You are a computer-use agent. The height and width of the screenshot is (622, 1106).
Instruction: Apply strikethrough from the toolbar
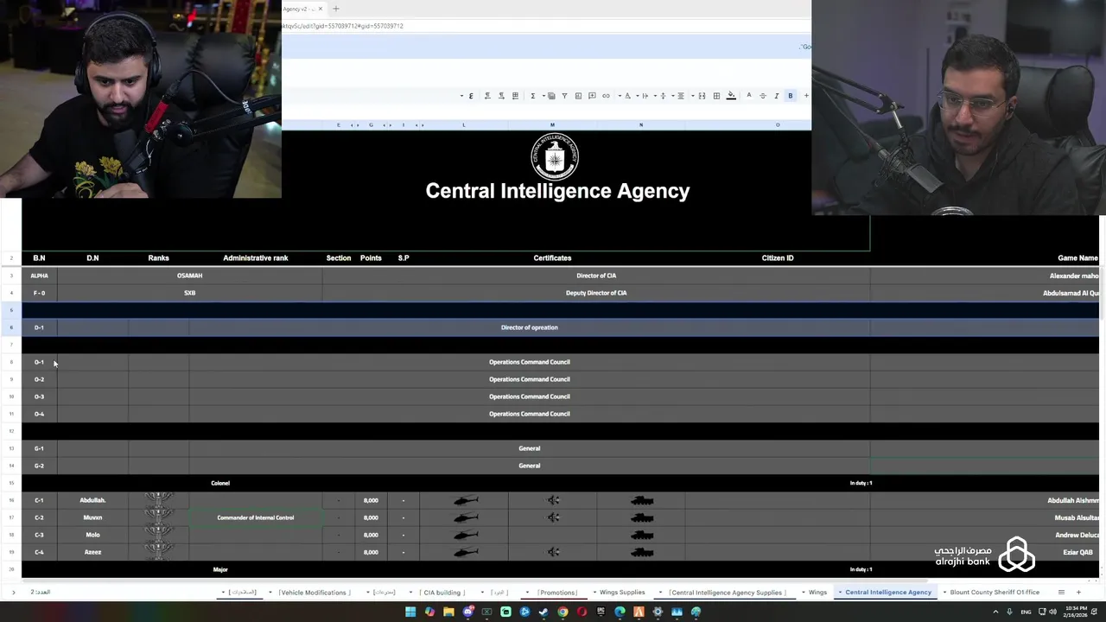[x=763, y=96]
